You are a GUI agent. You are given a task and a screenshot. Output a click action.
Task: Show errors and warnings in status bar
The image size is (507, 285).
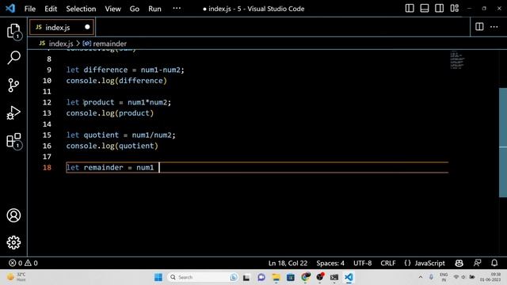[23, 263]
